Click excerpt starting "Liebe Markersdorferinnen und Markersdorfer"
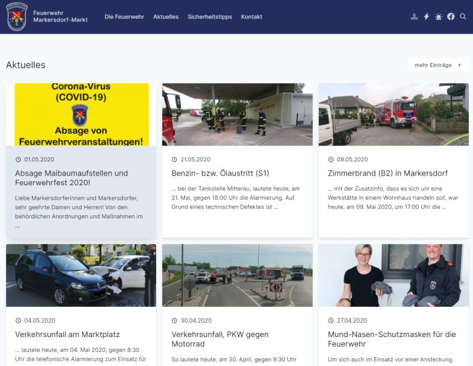This screenshot has width=473, height=366. [x=79, y=212]
